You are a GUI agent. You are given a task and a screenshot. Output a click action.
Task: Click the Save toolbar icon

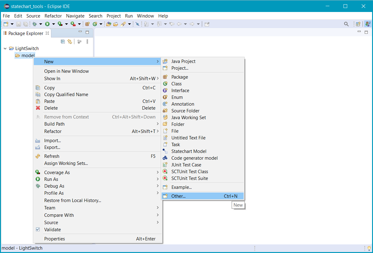tap(18, 24)
